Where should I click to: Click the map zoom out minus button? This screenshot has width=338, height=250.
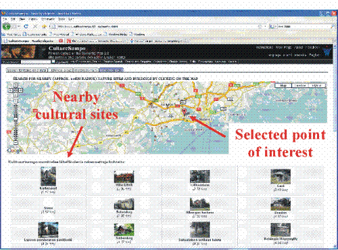tap(16, 142)
